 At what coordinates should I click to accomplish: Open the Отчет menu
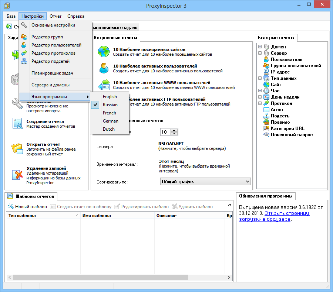55,16
